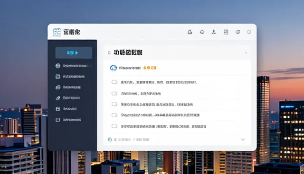Click the cloud drive icon of third sidebar item

coord(58,87)
